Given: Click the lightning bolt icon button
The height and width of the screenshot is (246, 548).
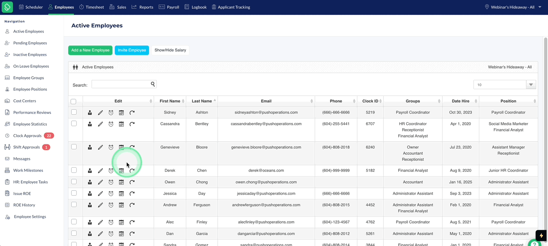Looking at the screenshot, I should click(541, 235).
